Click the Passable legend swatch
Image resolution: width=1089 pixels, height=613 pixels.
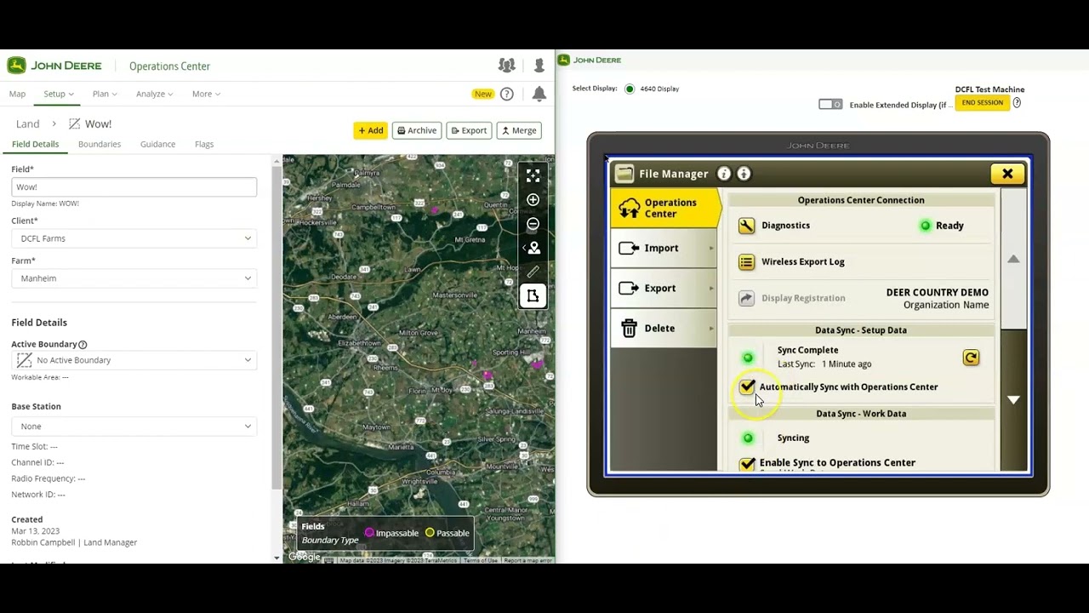430,533
